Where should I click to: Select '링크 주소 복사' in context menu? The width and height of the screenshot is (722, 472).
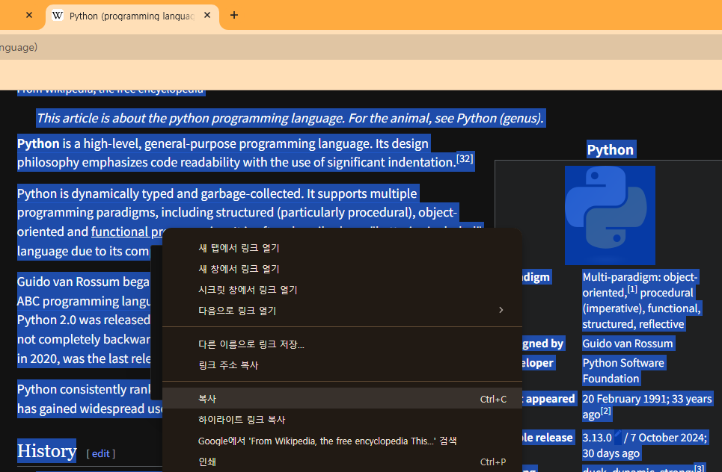[x=342, y=365]
